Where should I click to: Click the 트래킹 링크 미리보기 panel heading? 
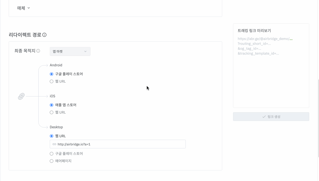pyautogui.click(x=254, y=30)
